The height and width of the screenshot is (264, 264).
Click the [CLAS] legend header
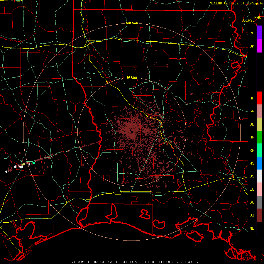pyautogui.click(x=248, y=20)
